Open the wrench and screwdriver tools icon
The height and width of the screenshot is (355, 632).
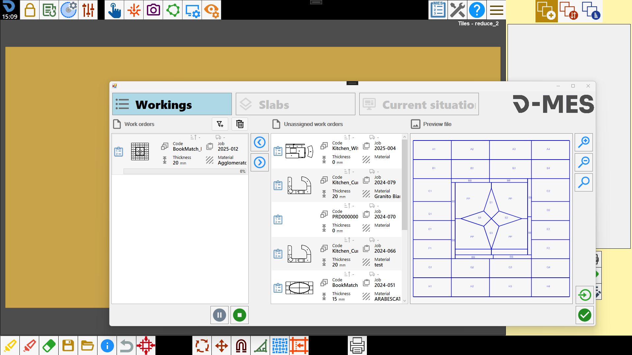tap(457, 10)
